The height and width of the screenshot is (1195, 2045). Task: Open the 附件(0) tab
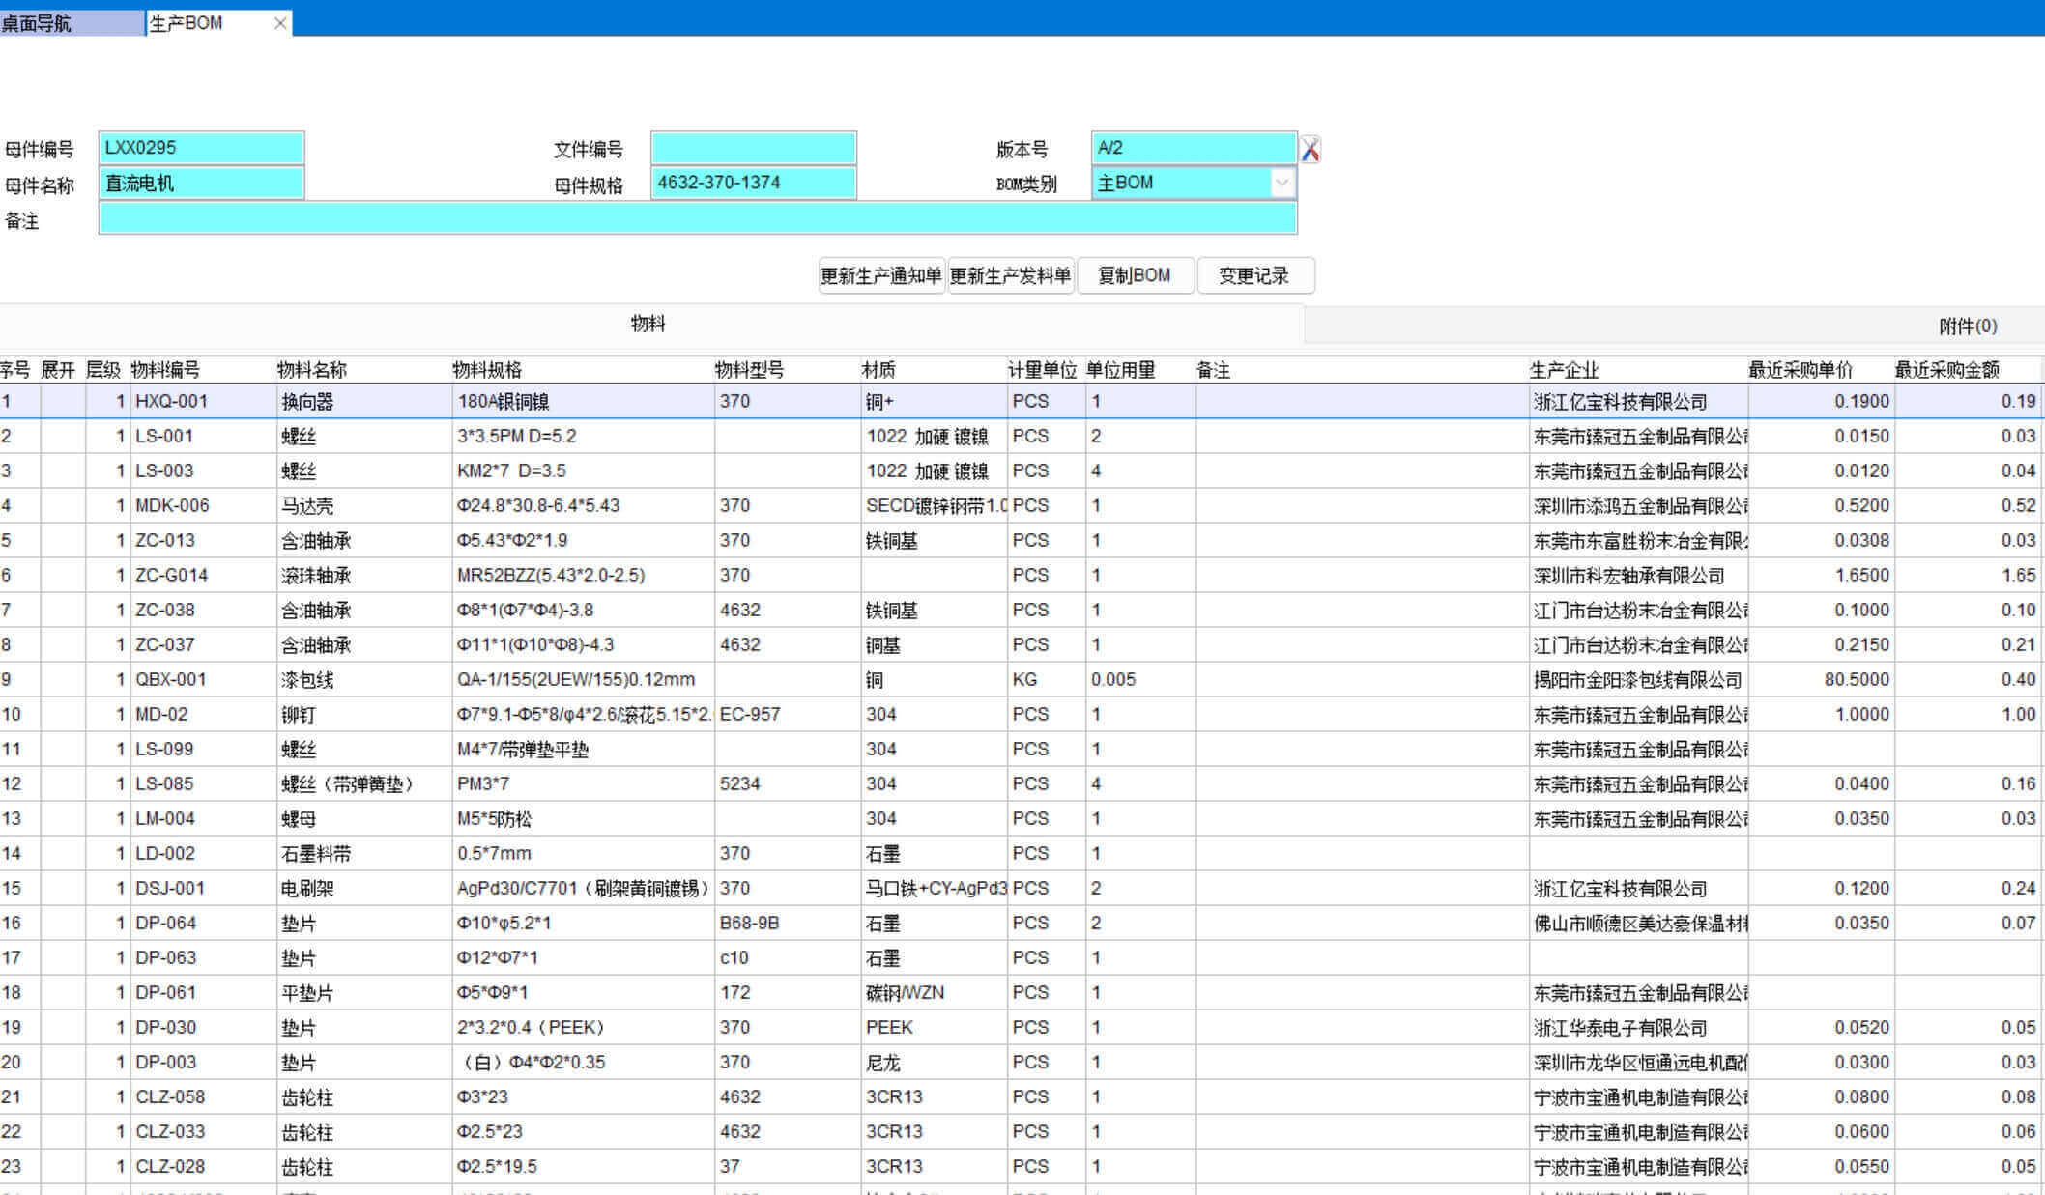[x=1967, y=327]
